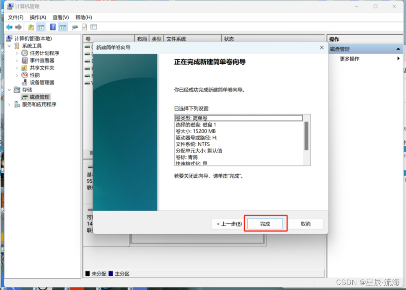Viewport: 406px width, 290px height.
Task: Click the 类型 column header
Action: [x=156, y=39]
